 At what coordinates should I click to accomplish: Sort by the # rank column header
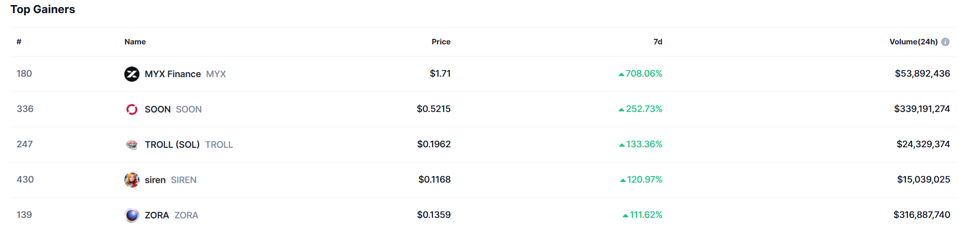[19, 42]
